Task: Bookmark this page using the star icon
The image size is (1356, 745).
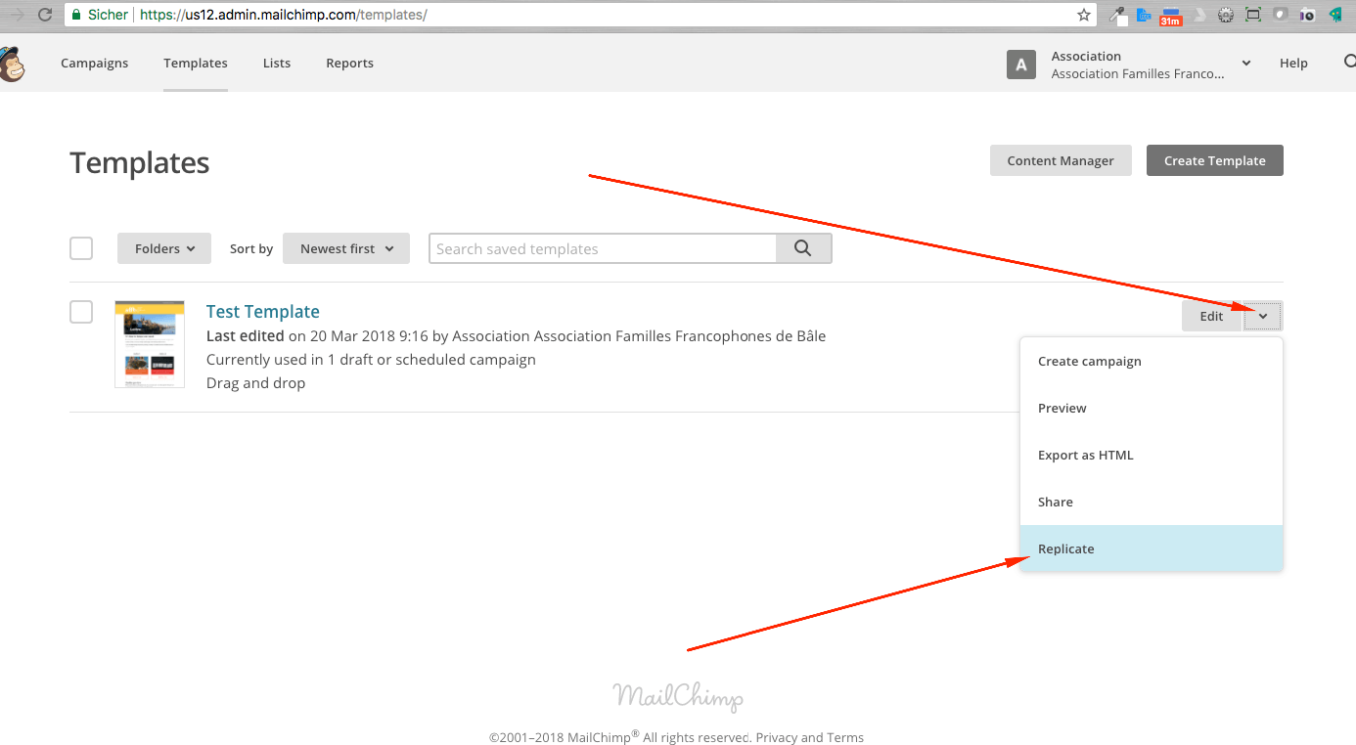Action: click(1083, 15)
